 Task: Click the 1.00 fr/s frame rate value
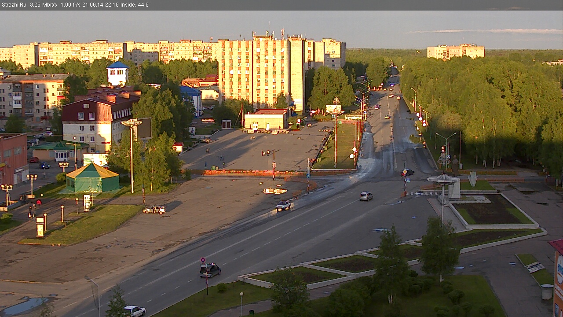(70, 5)
